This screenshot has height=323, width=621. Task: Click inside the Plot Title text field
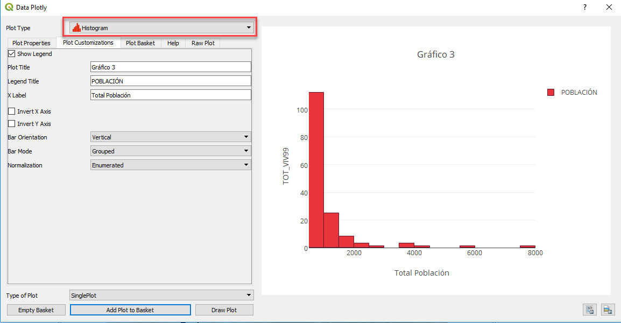tap(171, 66)
